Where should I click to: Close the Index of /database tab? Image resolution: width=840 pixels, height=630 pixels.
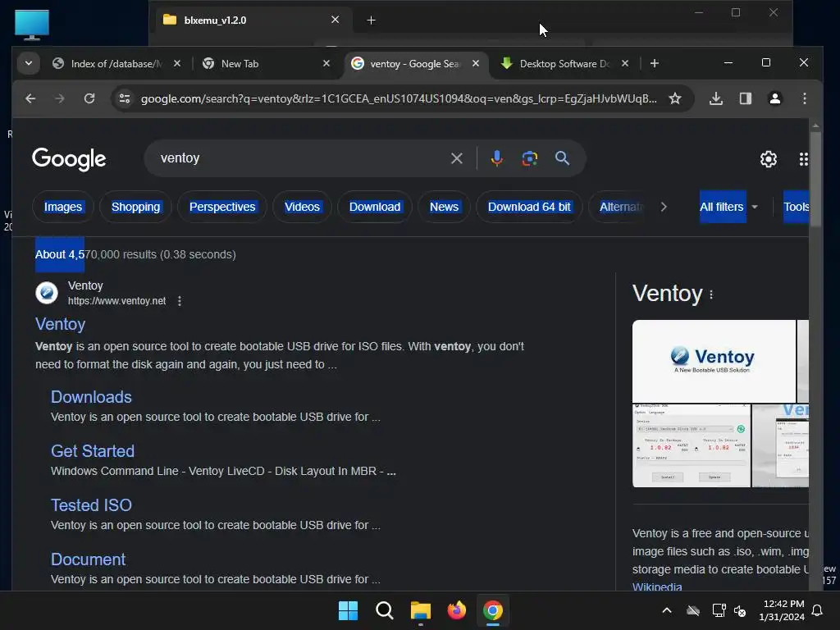coord(177,64)
